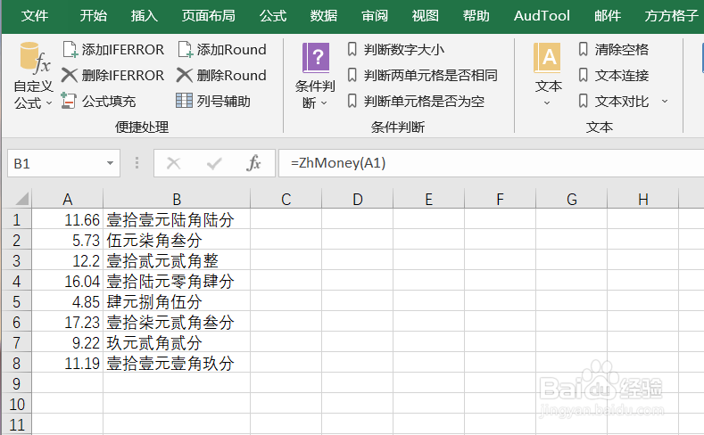Click inside the formula bar =ZhMoney(A1)
Viewport: 704px width, 435px height.
(x=491, y=163)
